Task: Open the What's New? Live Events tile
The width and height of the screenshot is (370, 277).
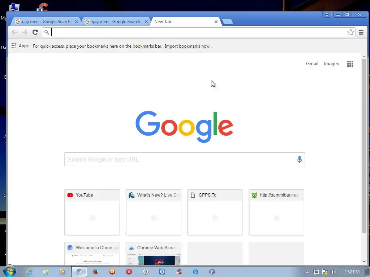Action: click(153, 212)
